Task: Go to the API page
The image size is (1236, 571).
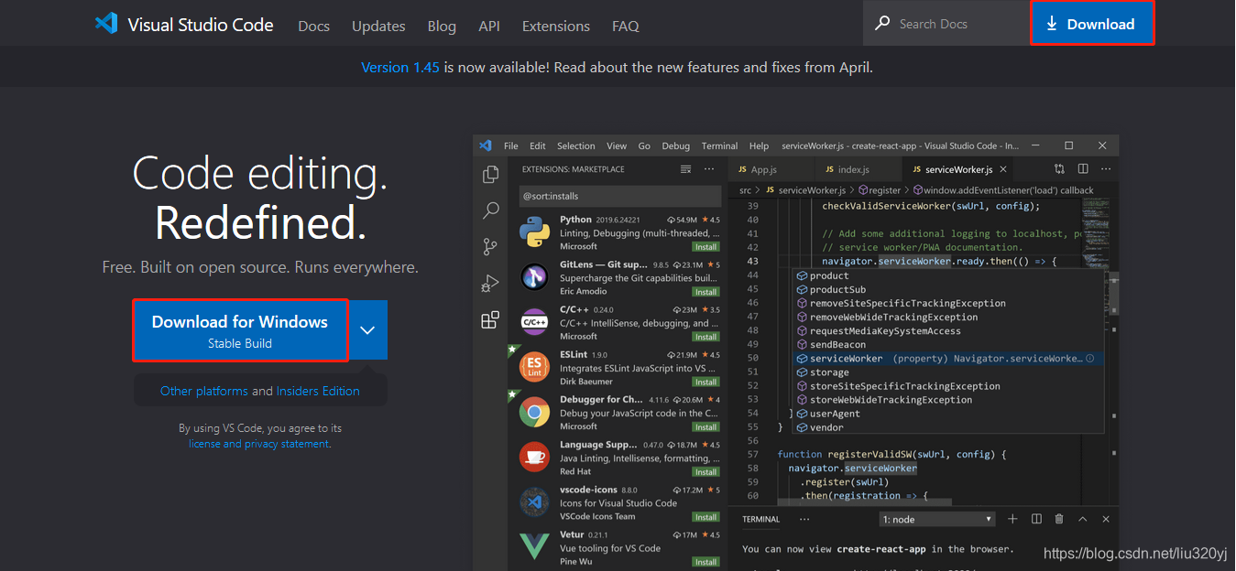Action: point(489,26)
